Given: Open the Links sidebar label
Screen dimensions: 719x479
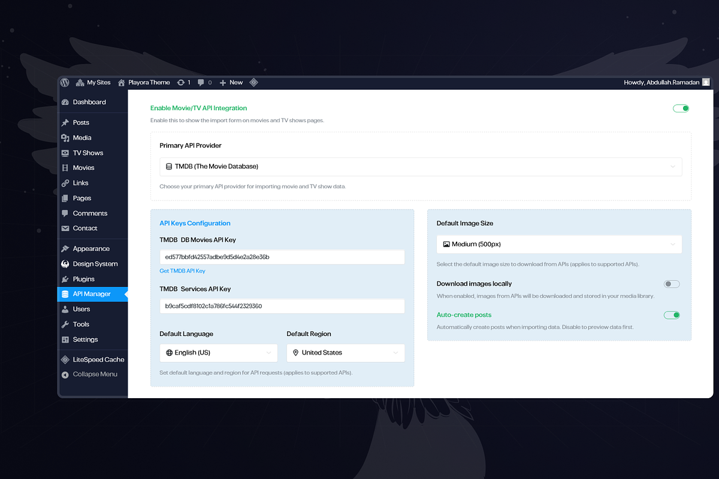Looking at the screenshot, I should tap(81, 183).
